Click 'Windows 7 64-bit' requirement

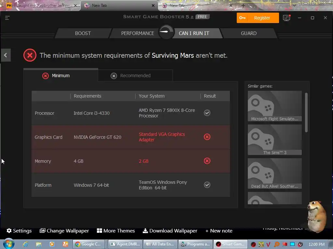(x=91, y=185)
